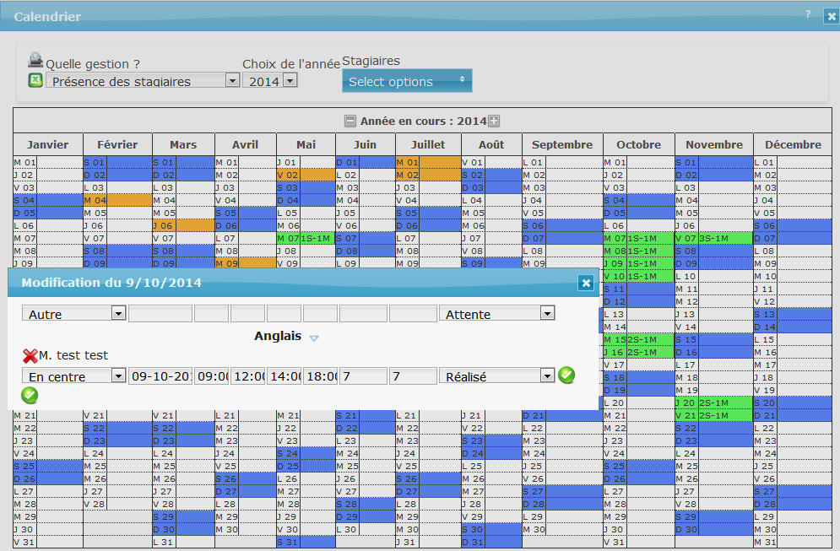Open the Autre type dropdown
The width and height of the screenshot is (840, 551).
(x=74, y=313)
